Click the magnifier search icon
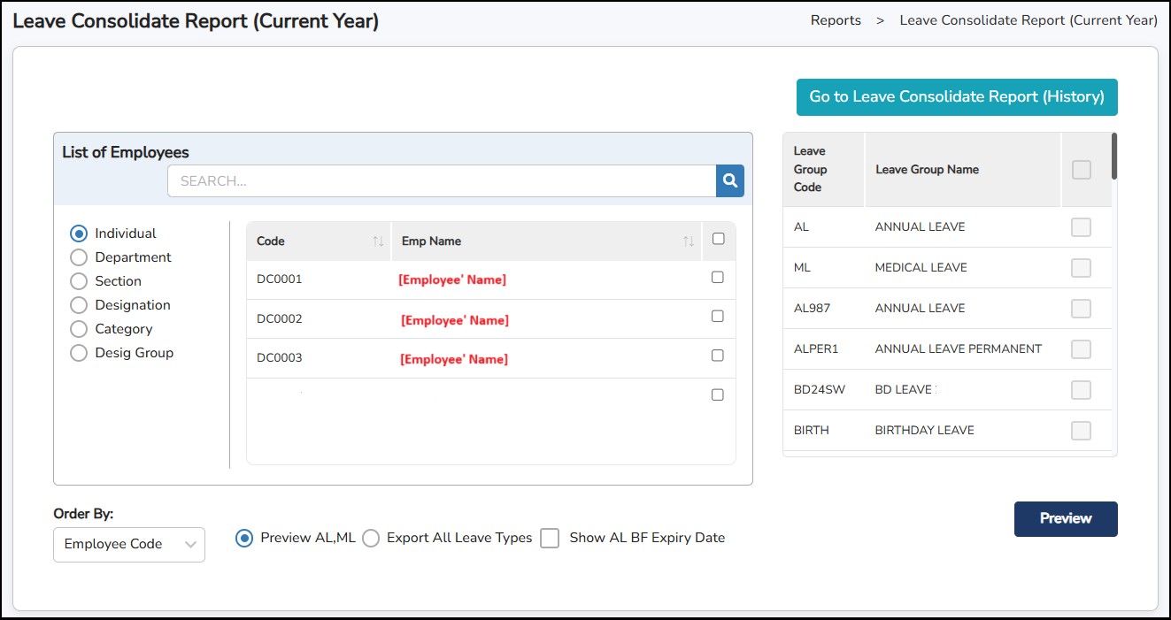1171x620 pixels. [729, 180]
